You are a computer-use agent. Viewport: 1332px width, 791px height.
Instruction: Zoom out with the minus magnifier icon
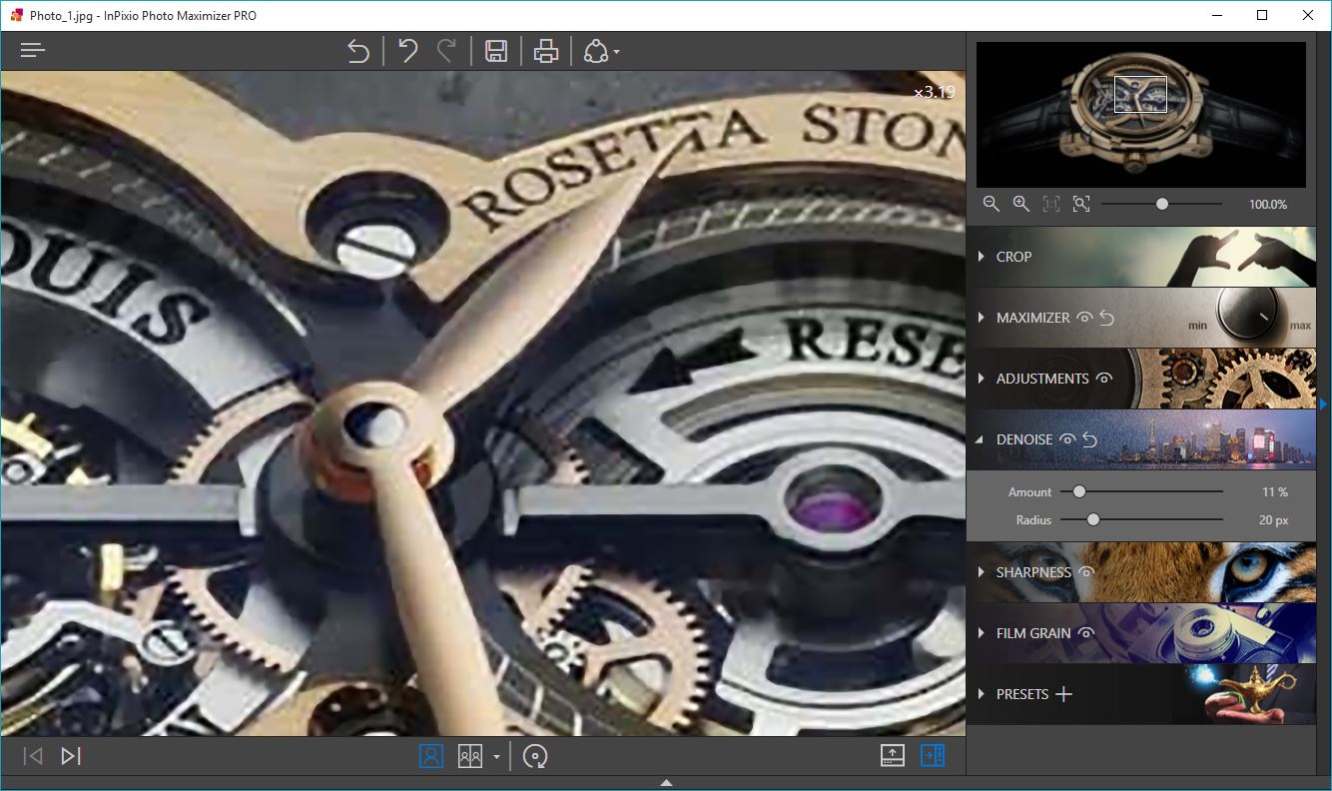[x=992, y=204]
